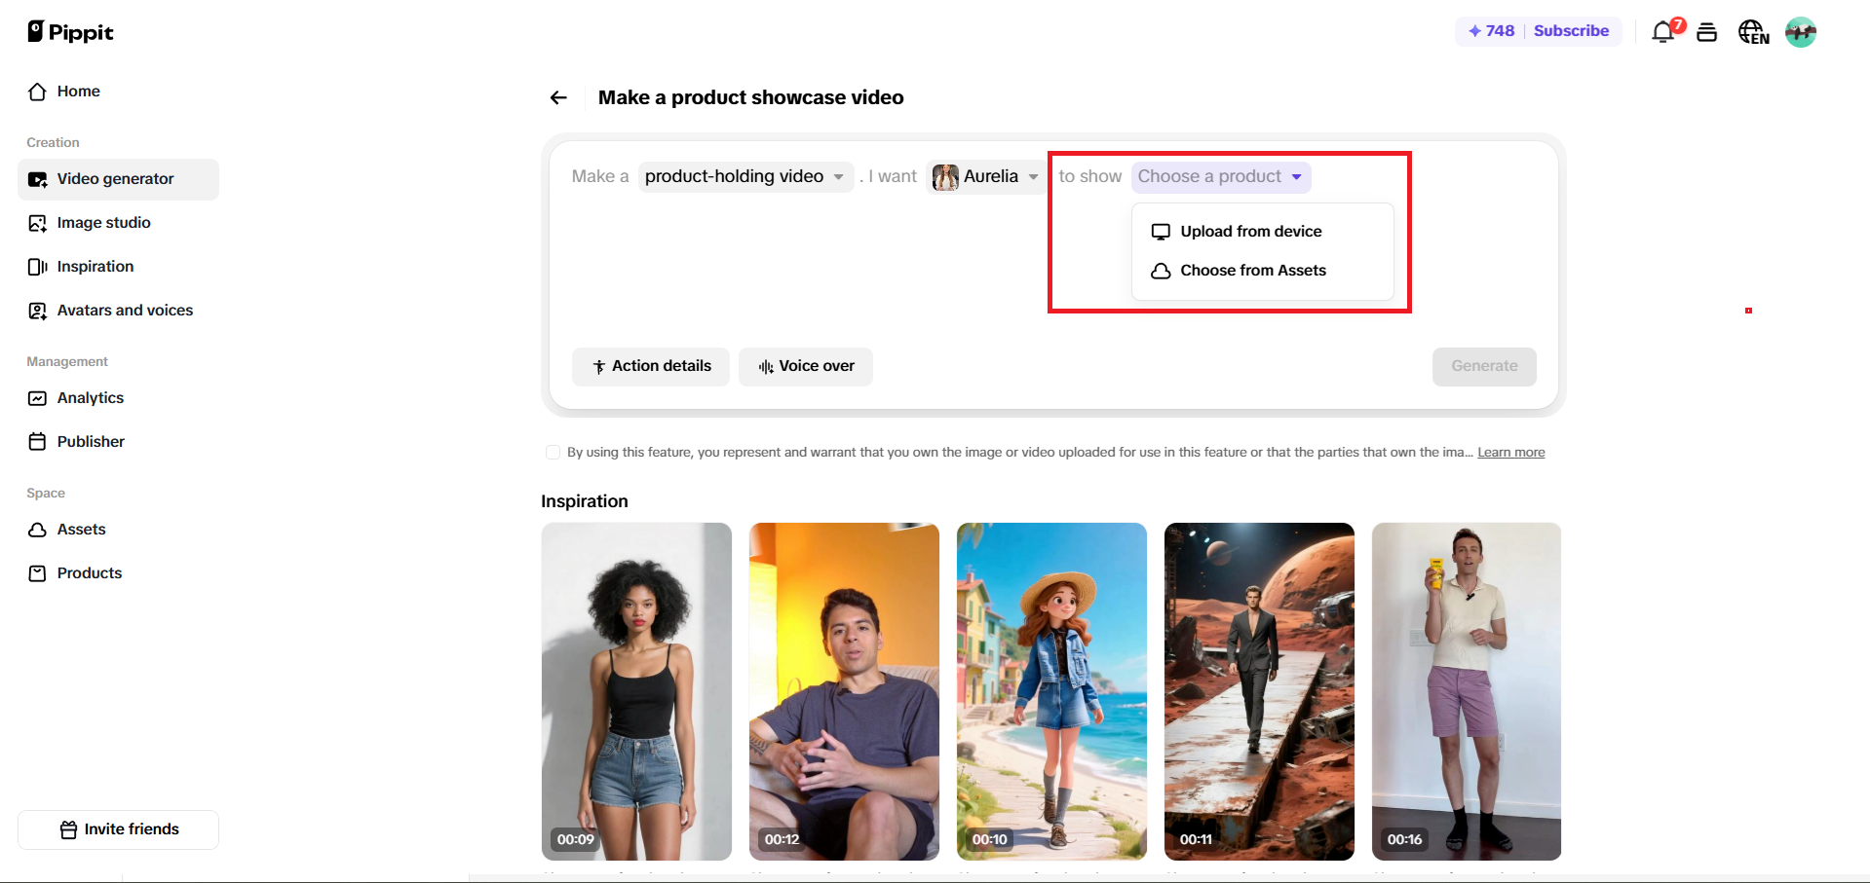Click the back arrow icon
1870x883 pixels.
click(558, 97)
